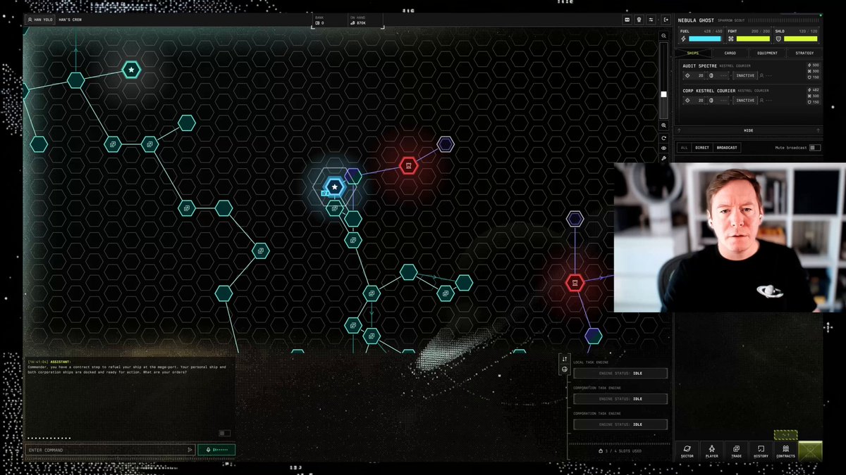This screenshot has width=846, height=475.
Task: Click the green square button beside Contracts
Action: pos(810,450)
